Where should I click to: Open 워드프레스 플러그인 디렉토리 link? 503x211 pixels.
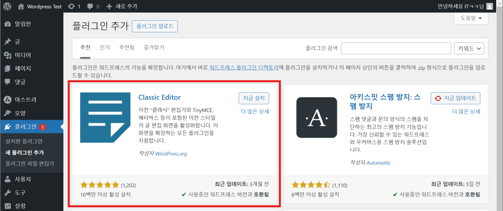pos(244,68)
